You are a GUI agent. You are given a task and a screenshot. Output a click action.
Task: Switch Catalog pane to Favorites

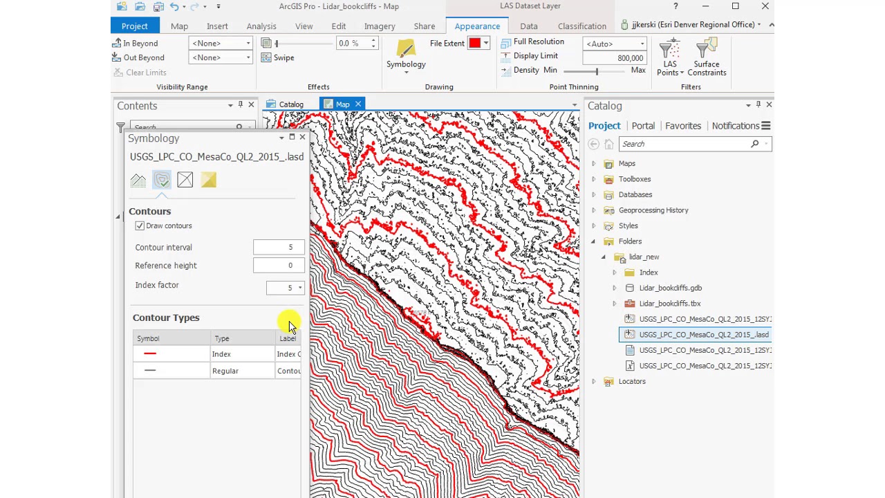683,126
